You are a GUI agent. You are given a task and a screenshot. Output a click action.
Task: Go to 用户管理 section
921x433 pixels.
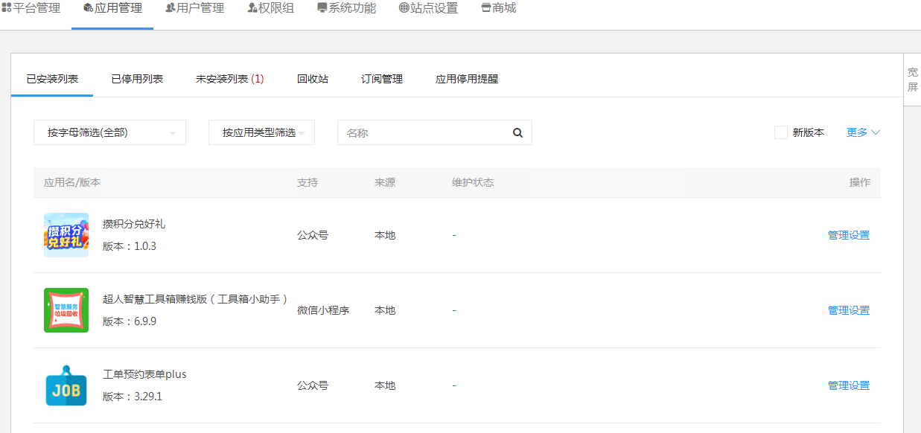pos(194,9)
